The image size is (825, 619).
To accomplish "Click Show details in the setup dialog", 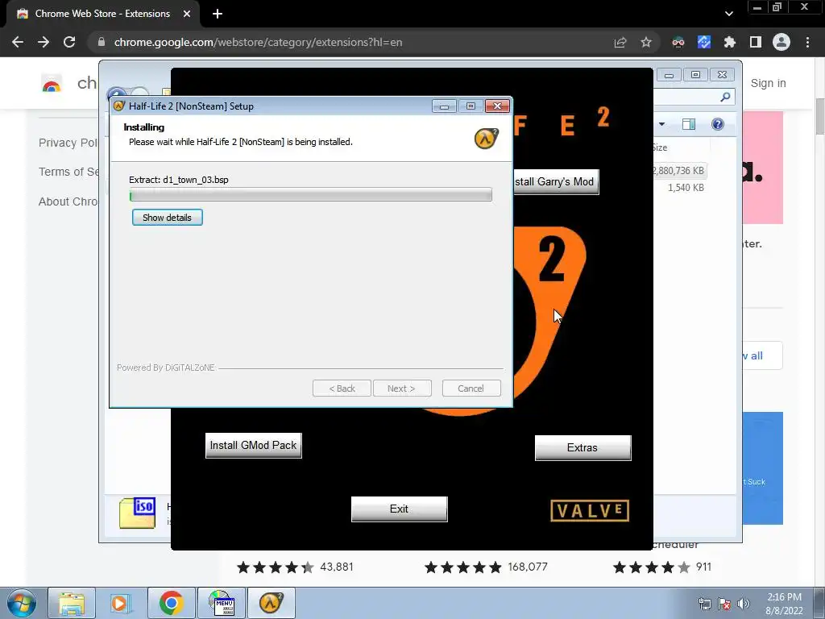I will (x=168, y=218).
